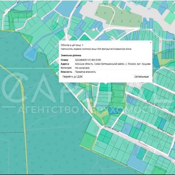The width and height of the screenshot is (175, 175).
Task: Close the land parcel info popup
Action: (x=151, y=42)
